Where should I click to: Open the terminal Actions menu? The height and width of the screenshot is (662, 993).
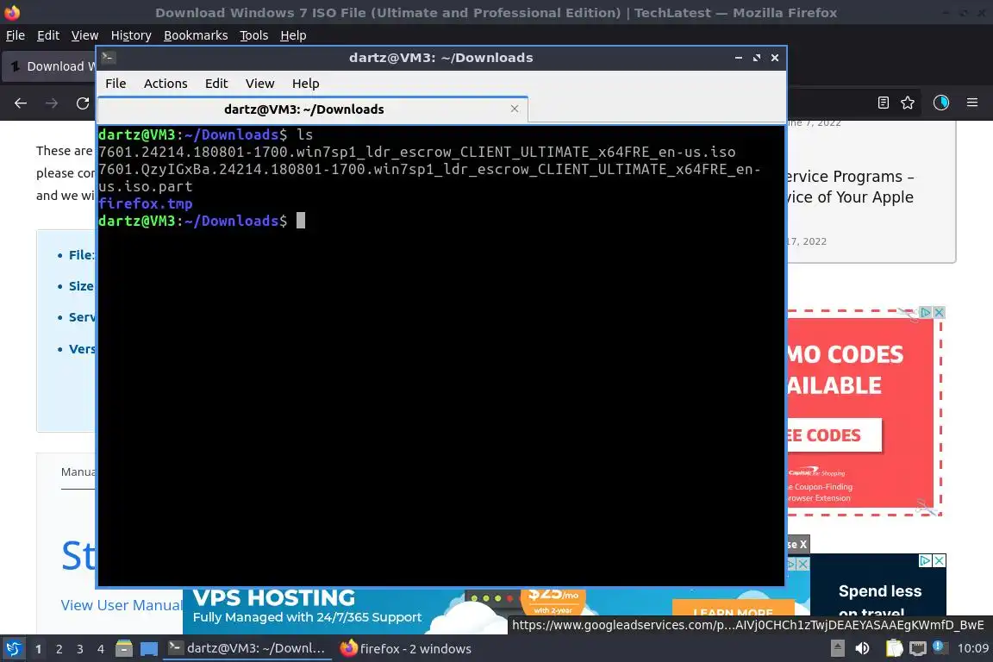165,84
